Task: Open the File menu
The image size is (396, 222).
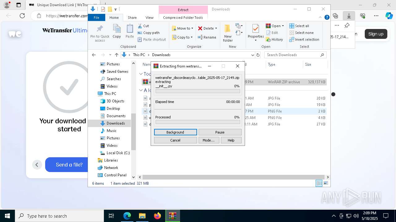Action: (97, 18)
